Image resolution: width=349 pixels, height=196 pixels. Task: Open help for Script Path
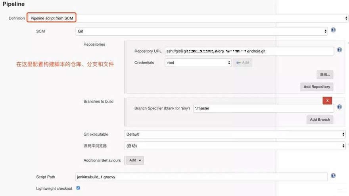pyautogui.click(x=333, y=175)
